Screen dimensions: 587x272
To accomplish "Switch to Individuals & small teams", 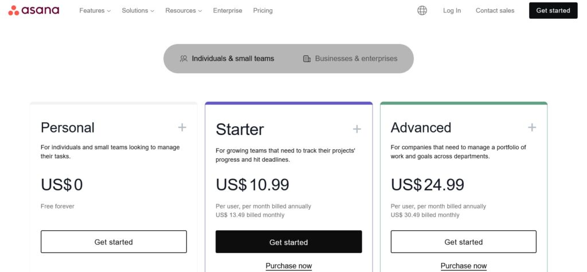I will (x=227, y=59).
